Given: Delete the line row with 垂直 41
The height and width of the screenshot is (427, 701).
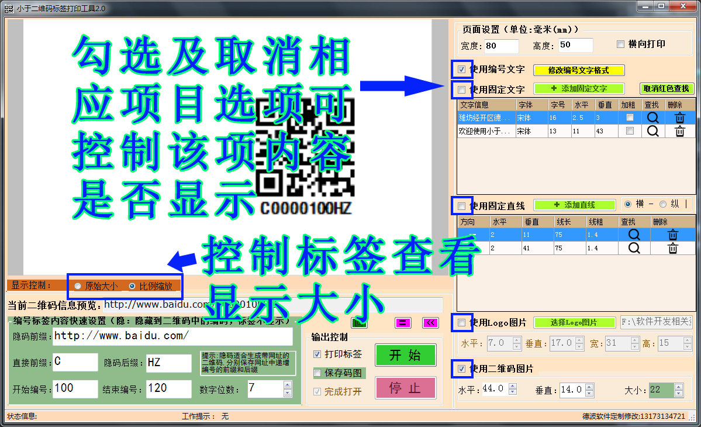Looking at the screenshot, I should click(x=672, y=247).
